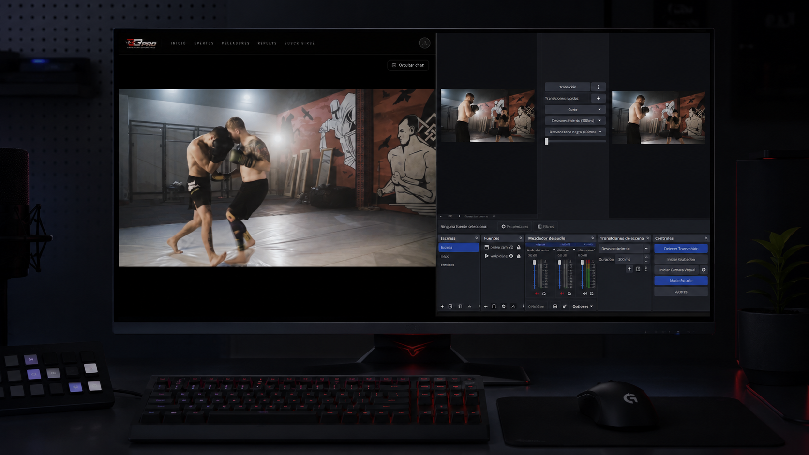Viewport: 809px width, 455px height.
Task: Toggle the lock on the pielea cam V2 source
Action: (519, 247)
